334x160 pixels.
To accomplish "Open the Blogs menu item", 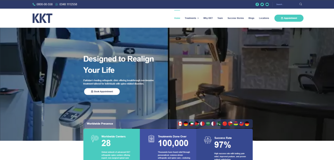I will (x=251, y=18).
